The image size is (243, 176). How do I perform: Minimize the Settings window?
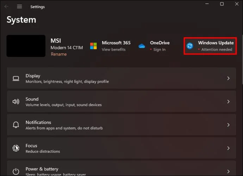[x=207, y=4]
